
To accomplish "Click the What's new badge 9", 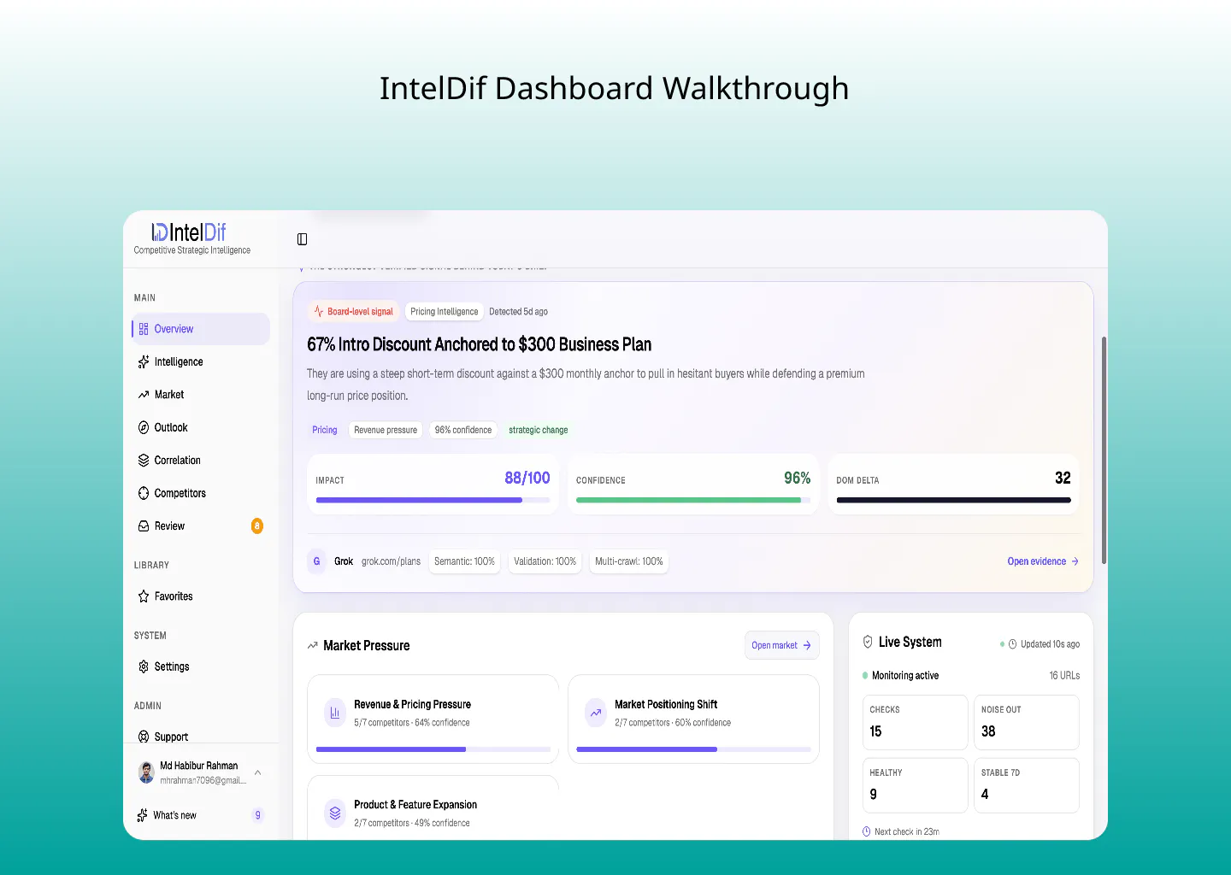I will pyautogui.click(x=257, y=815).
